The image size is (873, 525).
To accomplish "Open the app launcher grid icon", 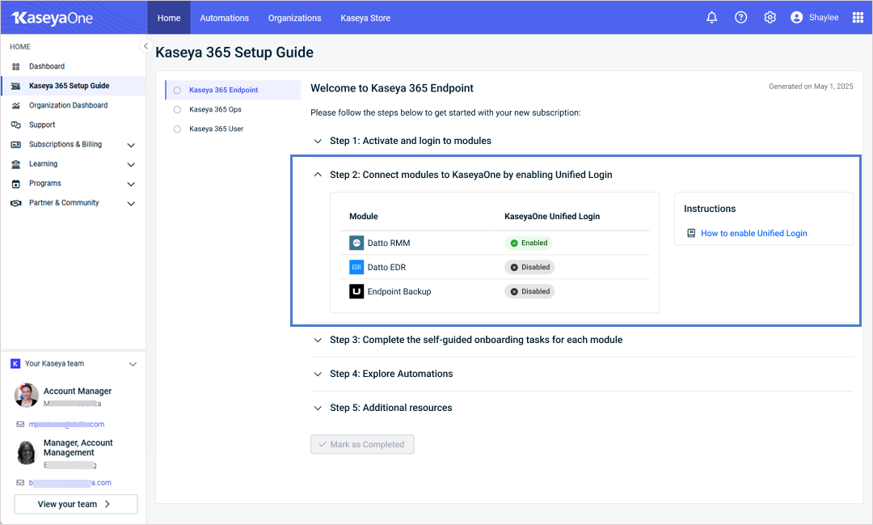I will coord(858,18).
